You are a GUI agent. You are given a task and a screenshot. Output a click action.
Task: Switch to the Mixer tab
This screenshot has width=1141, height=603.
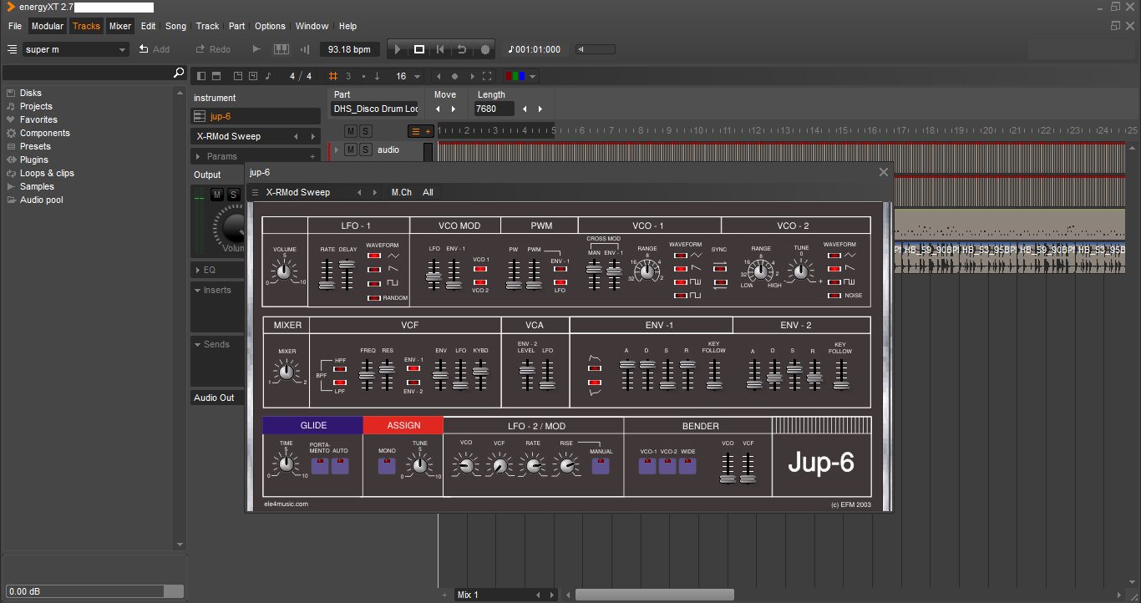point(120,26)
